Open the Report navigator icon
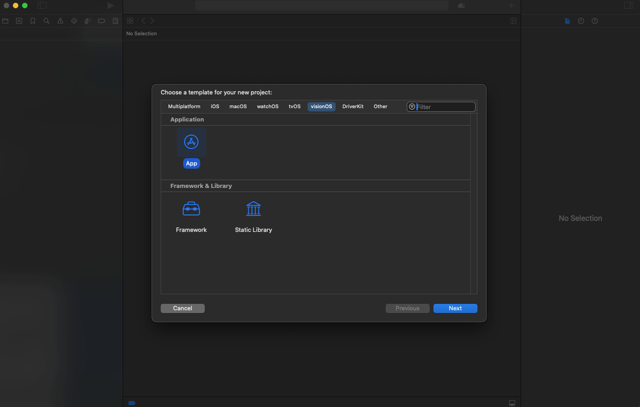Viewport: 640px width, 407px height. (115, 21)
